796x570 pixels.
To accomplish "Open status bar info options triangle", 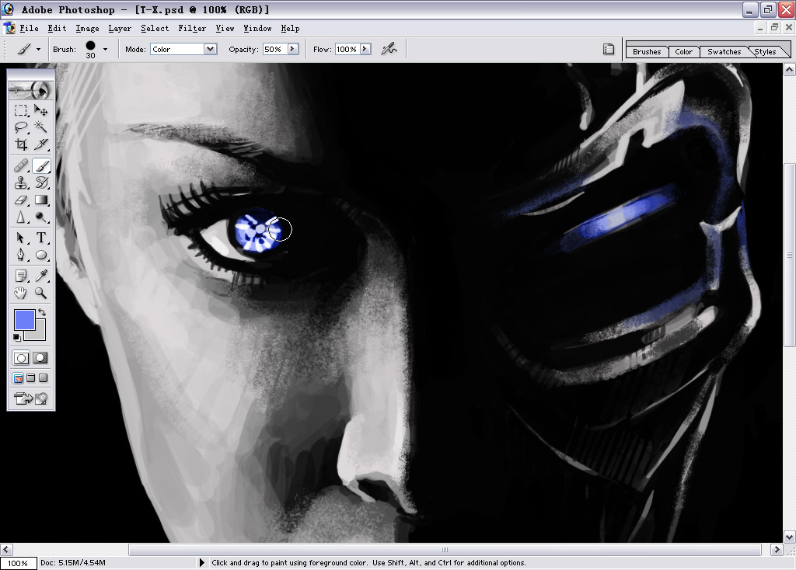I will tap(201, 562).
